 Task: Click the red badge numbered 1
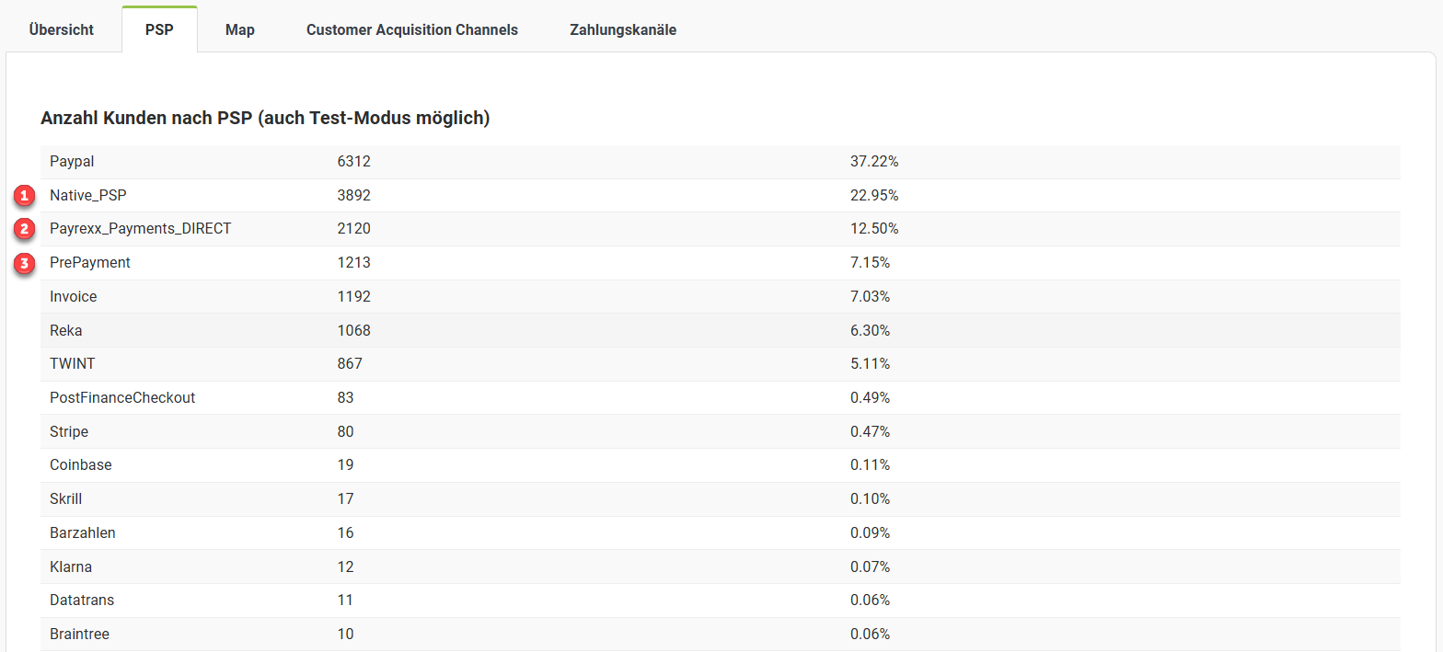(25, 195)
